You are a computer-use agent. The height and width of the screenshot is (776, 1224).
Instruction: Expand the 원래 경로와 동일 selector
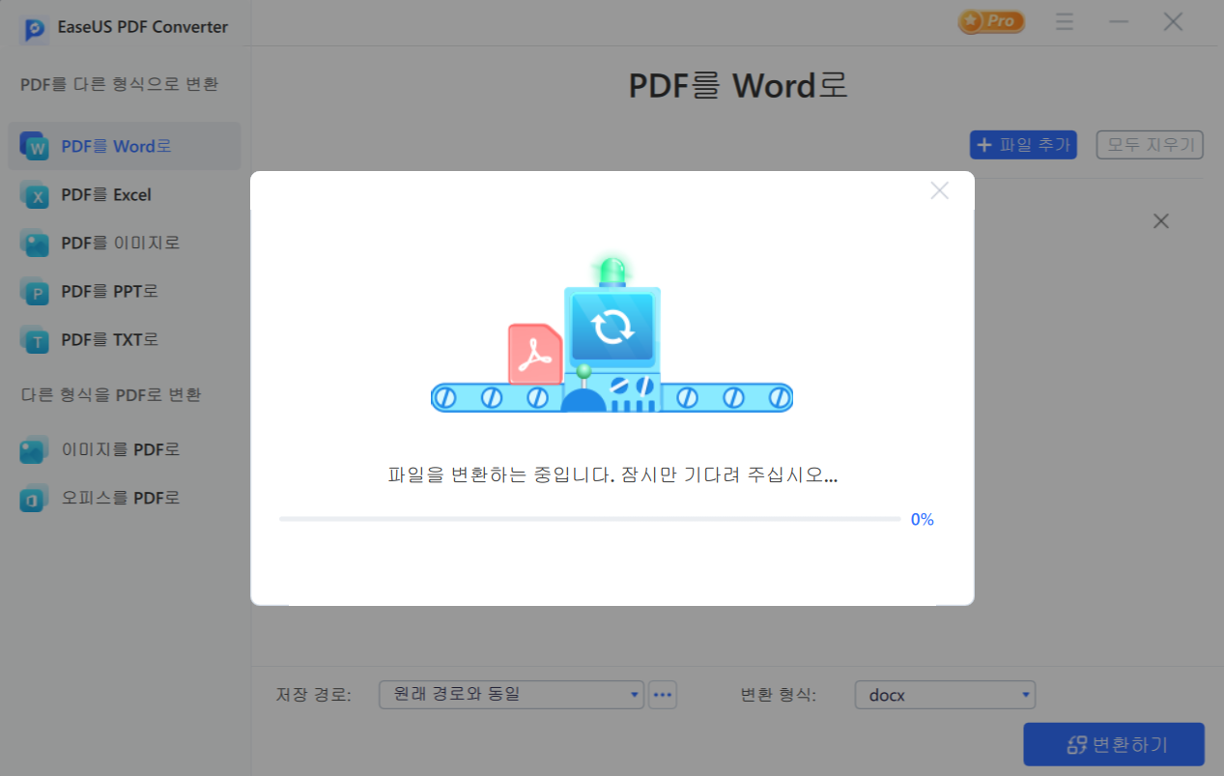510,695
